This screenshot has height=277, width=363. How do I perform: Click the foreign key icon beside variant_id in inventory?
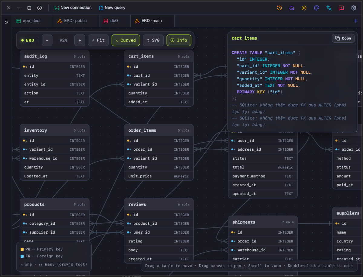25,149
